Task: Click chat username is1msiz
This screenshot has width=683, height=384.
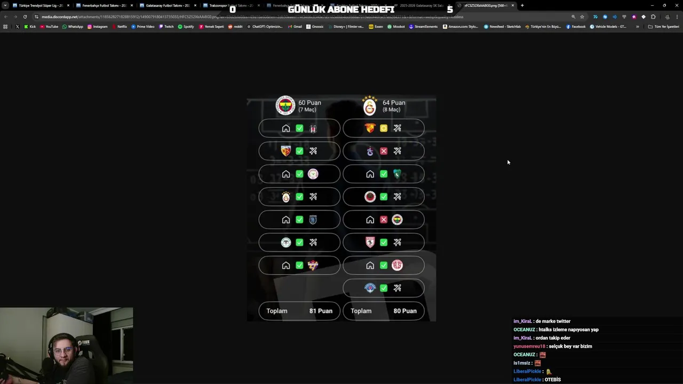Action: tap(522, 363)
